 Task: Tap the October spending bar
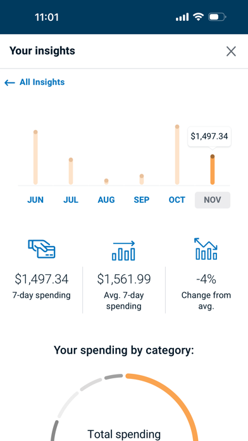click(177, 155)
